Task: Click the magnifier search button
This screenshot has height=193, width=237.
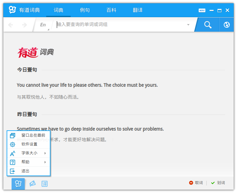Action: [208, 25]
